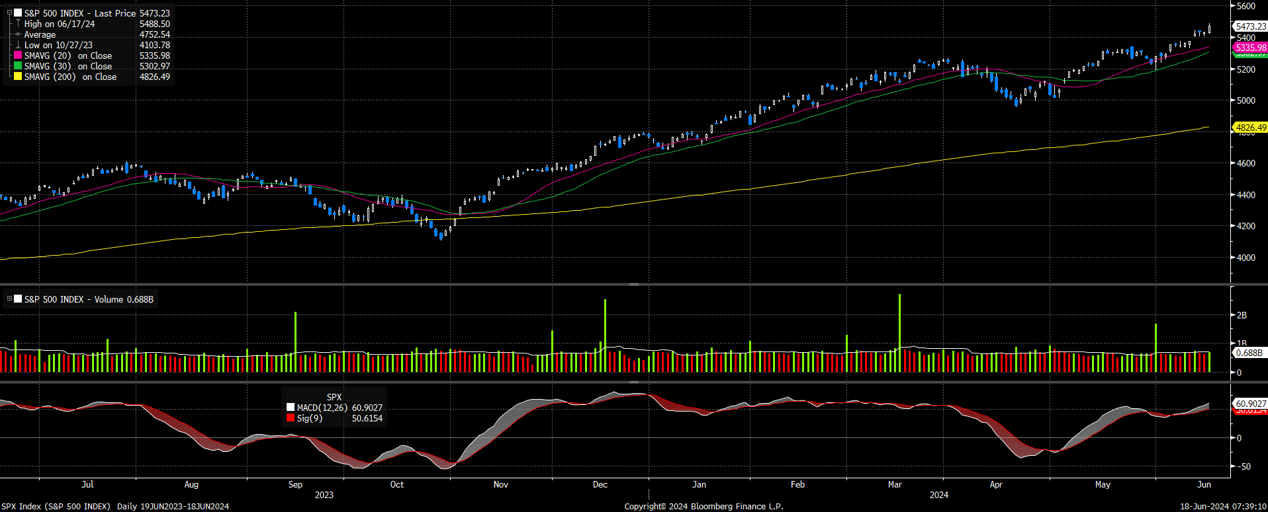The height and width of the screenshot is (512, 1268).
Task: Click the Average marker icon in legend
Action: point(18,34)
